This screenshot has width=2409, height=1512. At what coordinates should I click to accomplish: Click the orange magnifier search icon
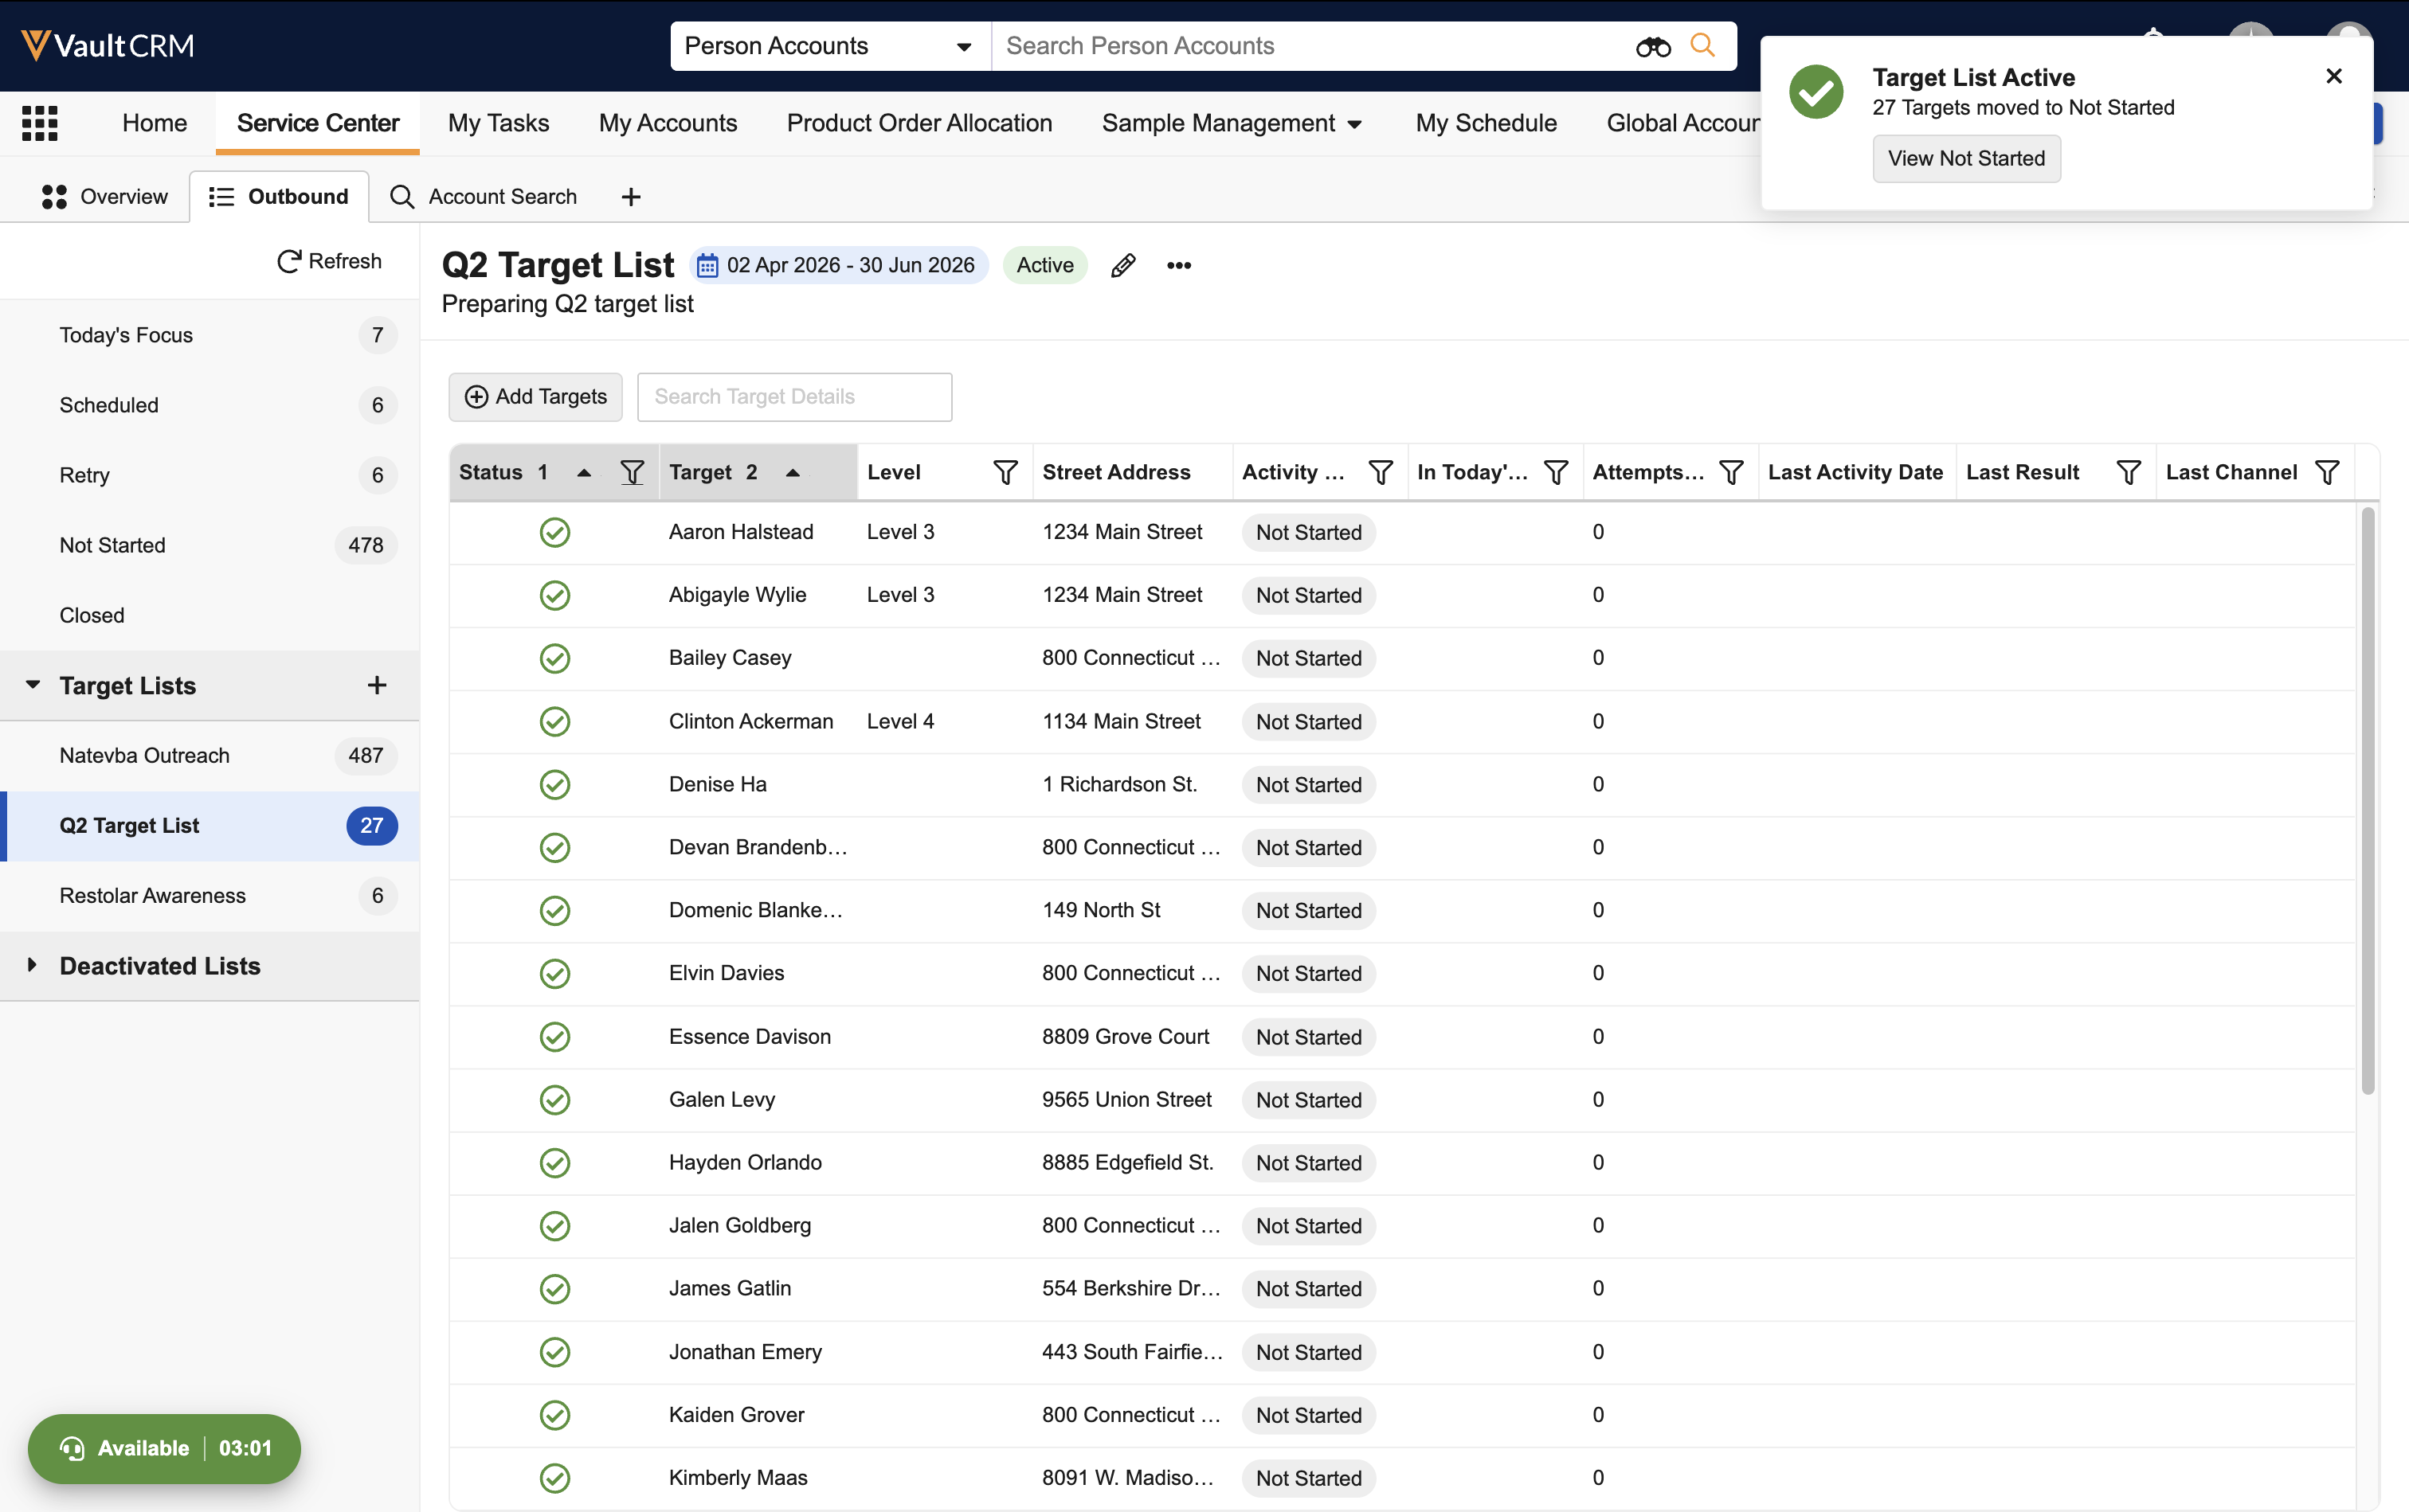(x=1702, y=46)
